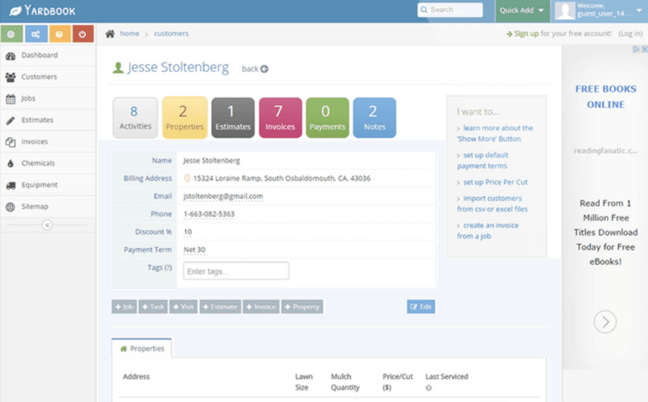The width and height of the screenshot is (648, 402).
Task: Click the home icon in breadcrumb
Action: (x=110, y=34)
